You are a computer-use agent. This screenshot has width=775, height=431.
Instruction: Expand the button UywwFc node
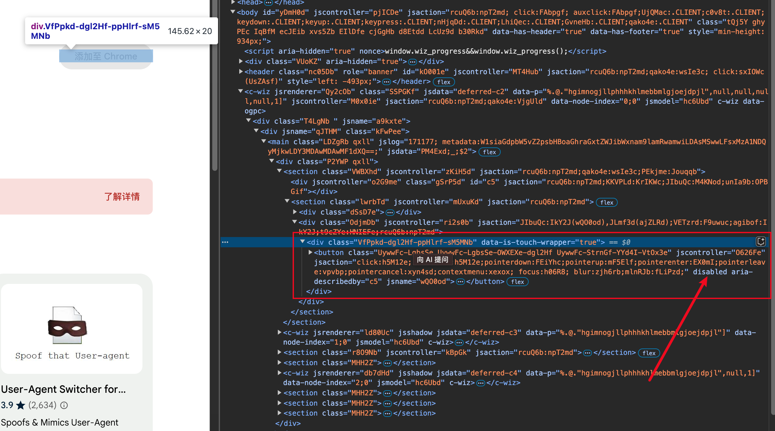[x=310, y=252]
